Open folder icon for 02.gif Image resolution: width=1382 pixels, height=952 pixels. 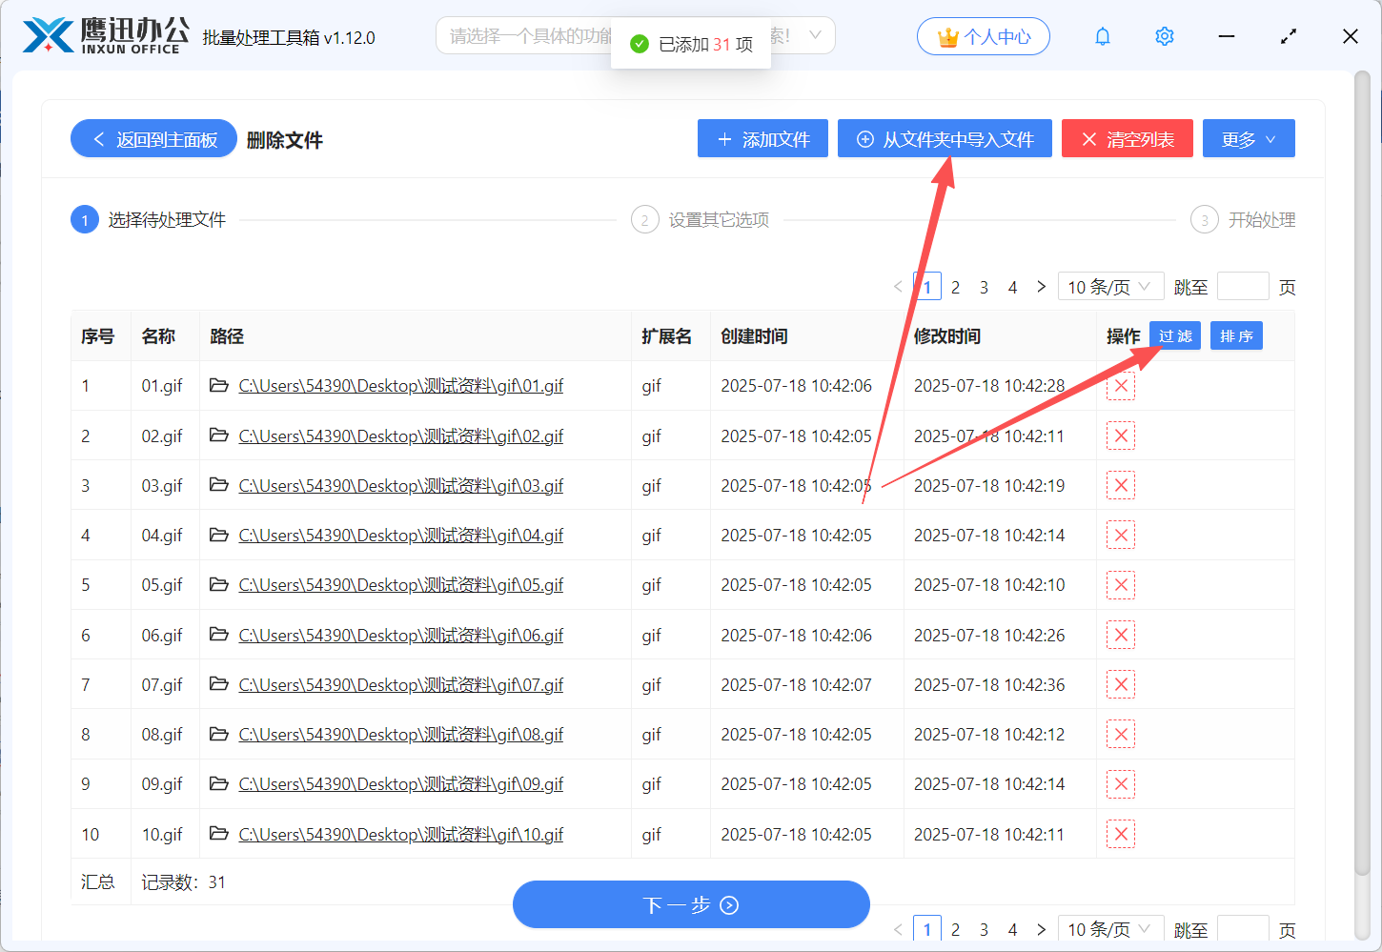pos(219,435)
